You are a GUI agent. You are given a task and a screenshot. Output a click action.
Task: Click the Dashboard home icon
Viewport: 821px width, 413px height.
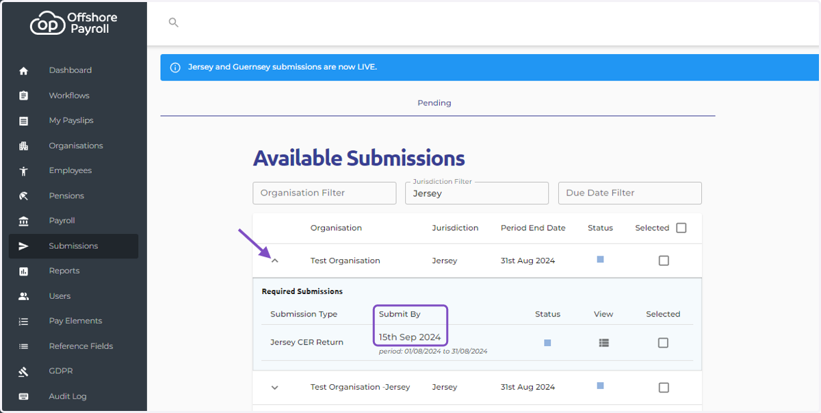[24, 70]
